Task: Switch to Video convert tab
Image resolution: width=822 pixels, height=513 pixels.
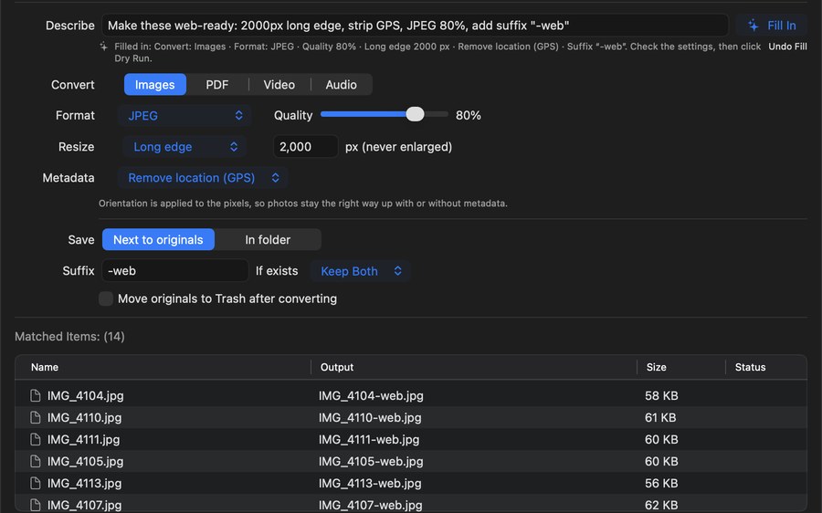Action: (x=279, y=84)
